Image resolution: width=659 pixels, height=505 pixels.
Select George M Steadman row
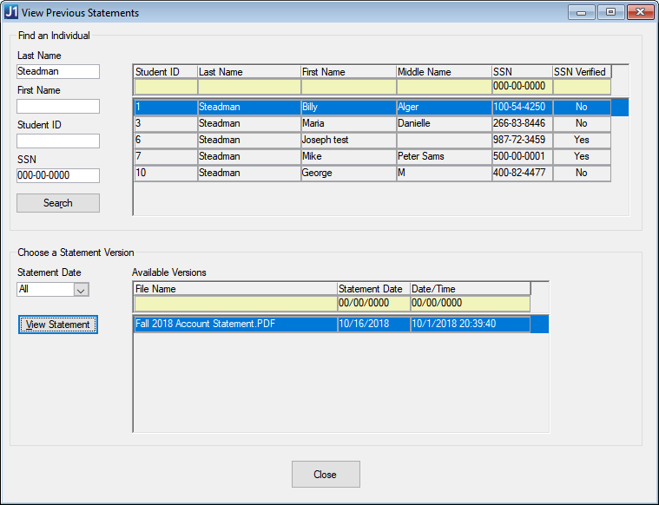347,174
